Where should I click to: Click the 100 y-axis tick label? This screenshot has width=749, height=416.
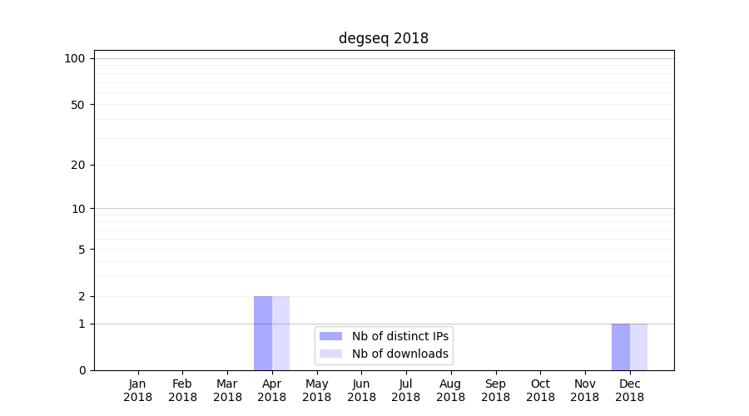[75, 58]
